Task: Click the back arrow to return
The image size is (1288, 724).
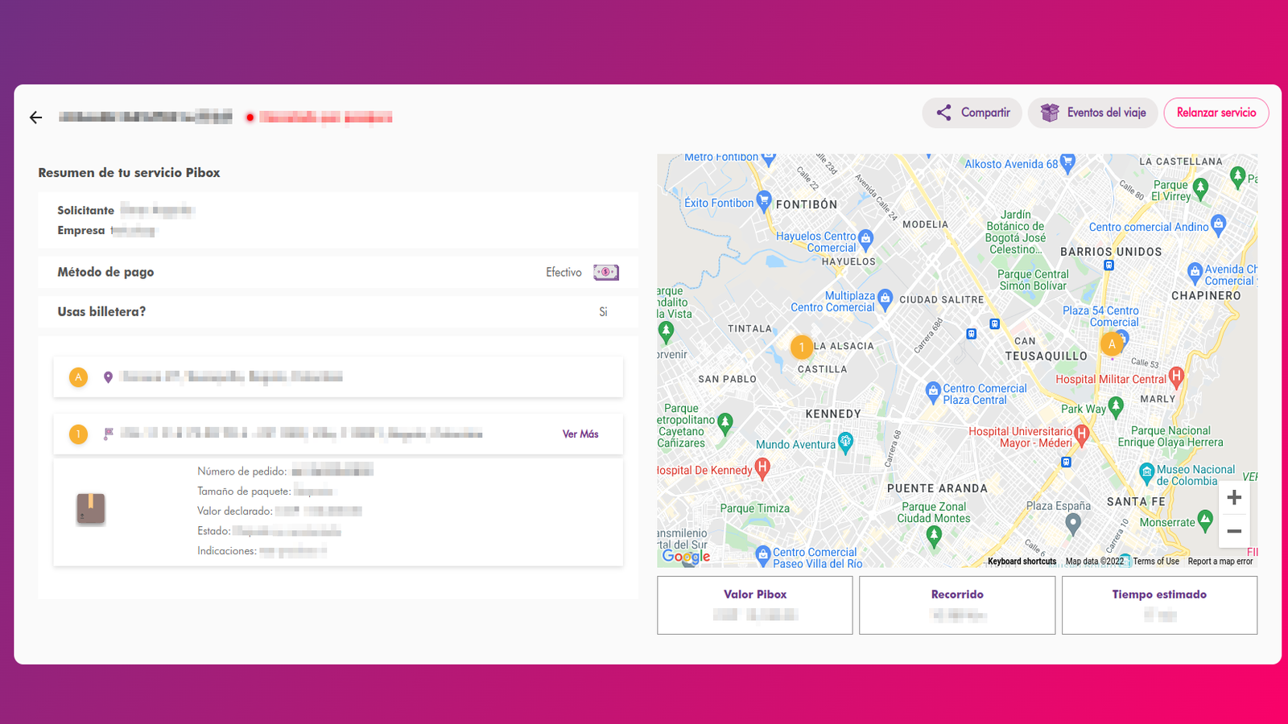Action: [x=35, y=117]
